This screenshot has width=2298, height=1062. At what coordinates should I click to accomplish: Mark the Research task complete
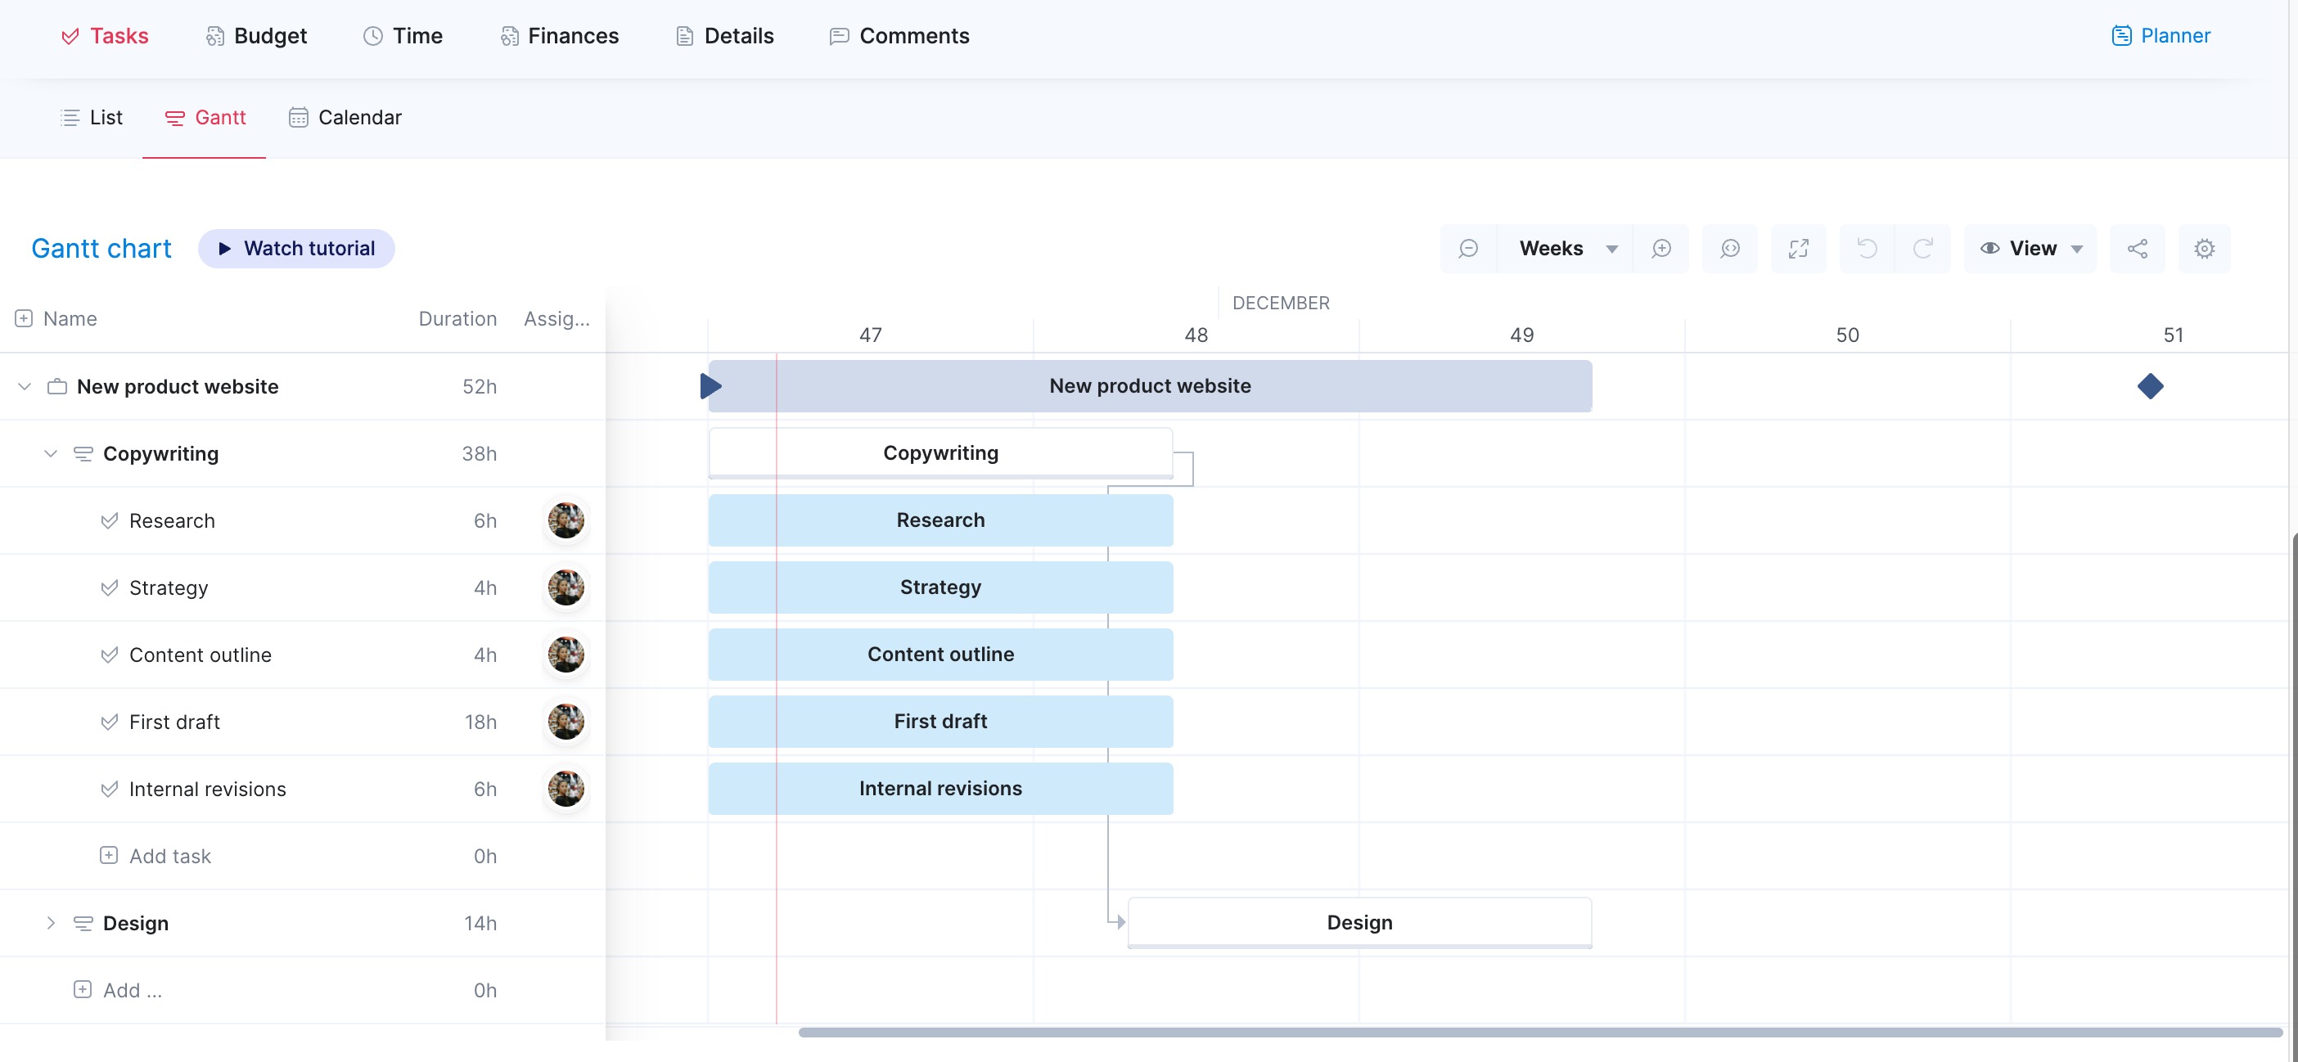[x=110, y=520]
